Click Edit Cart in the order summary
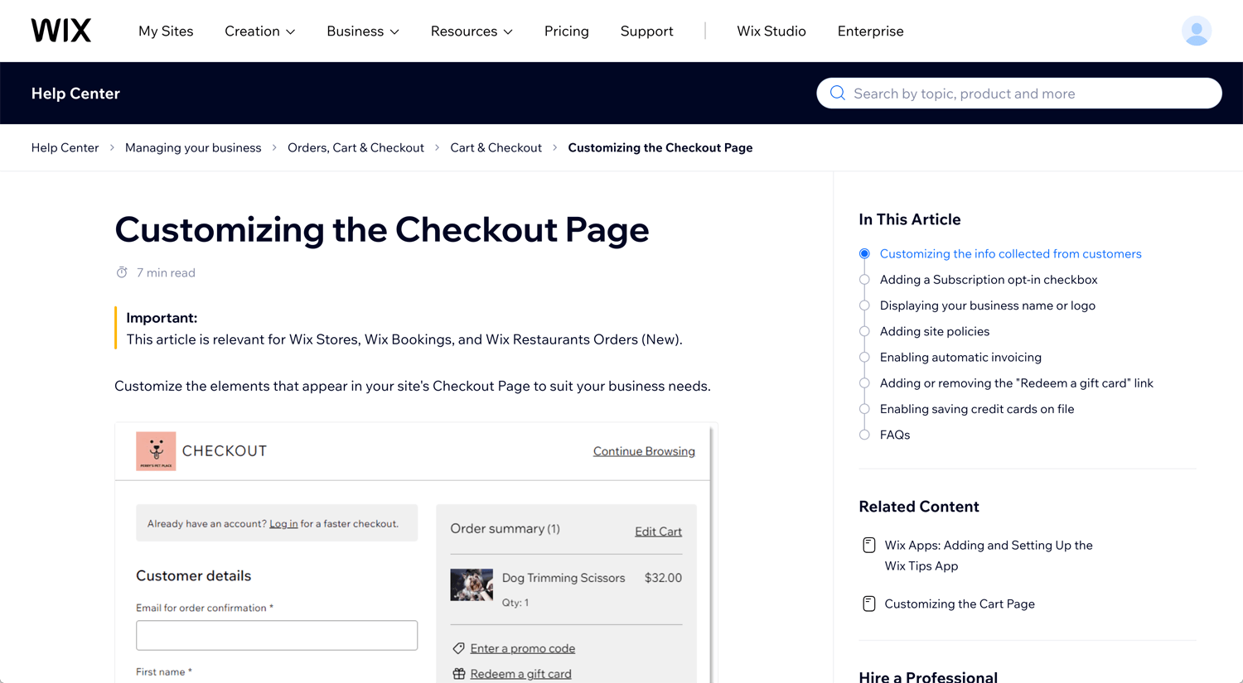 tap(658, 531)
